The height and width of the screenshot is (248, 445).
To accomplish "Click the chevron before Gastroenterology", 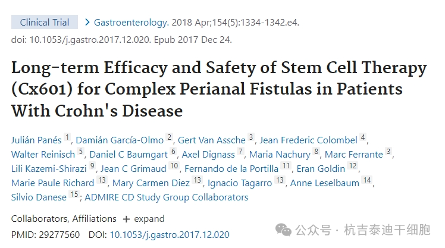I will click(x=87, y=23).
